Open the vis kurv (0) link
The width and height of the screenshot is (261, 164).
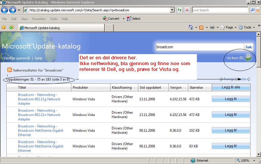coord(235,58)
